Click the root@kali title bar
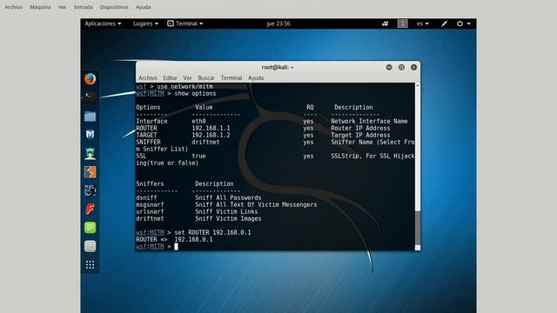557x313 pixels. point(278,67)
